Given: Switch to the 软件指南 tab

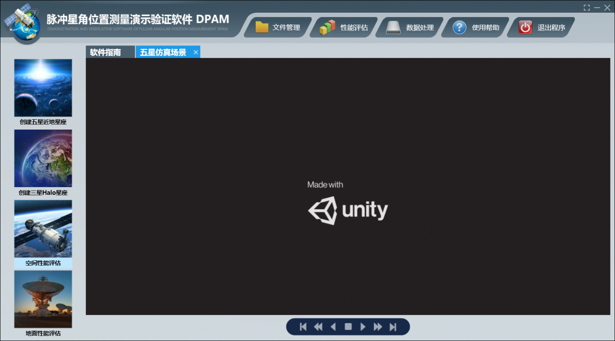Looking at the screenshot, I should coord(110,52).
